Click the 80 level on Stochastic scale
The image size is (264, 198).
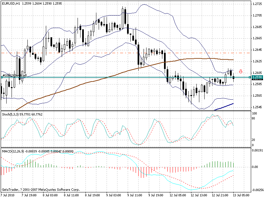(x=253, y=118)
